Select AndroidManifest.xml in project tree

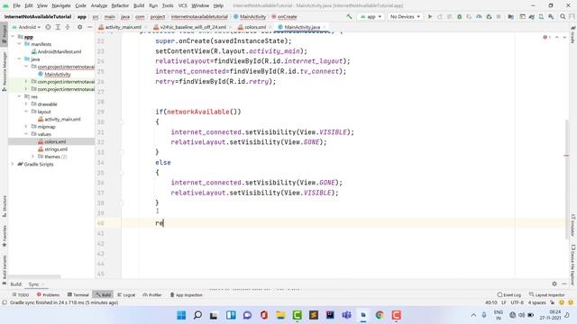(x=60, y=52)
